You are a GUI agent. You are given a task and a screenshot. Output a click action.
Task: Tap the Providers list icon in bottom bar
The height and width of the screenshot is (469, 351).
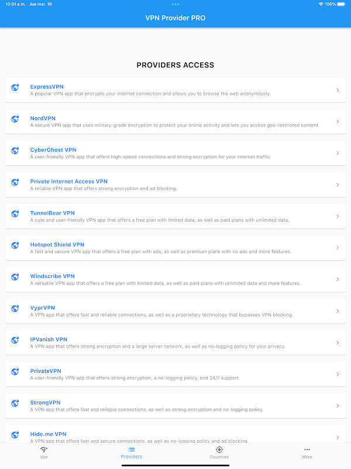tap(132, 450)
